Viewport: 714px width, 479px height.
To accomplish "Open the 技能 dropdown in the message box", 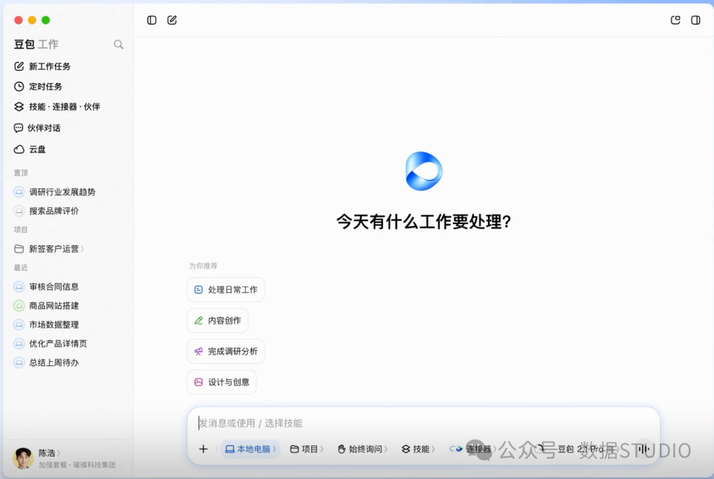I will [x=418, y=449].
